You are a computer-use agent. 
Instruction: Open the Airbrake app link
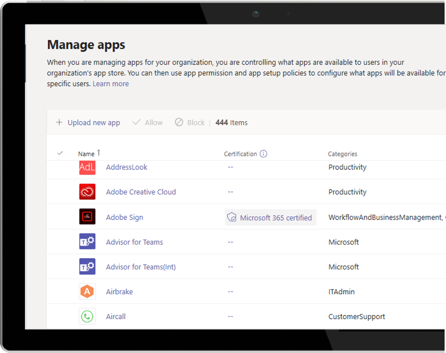119,292
